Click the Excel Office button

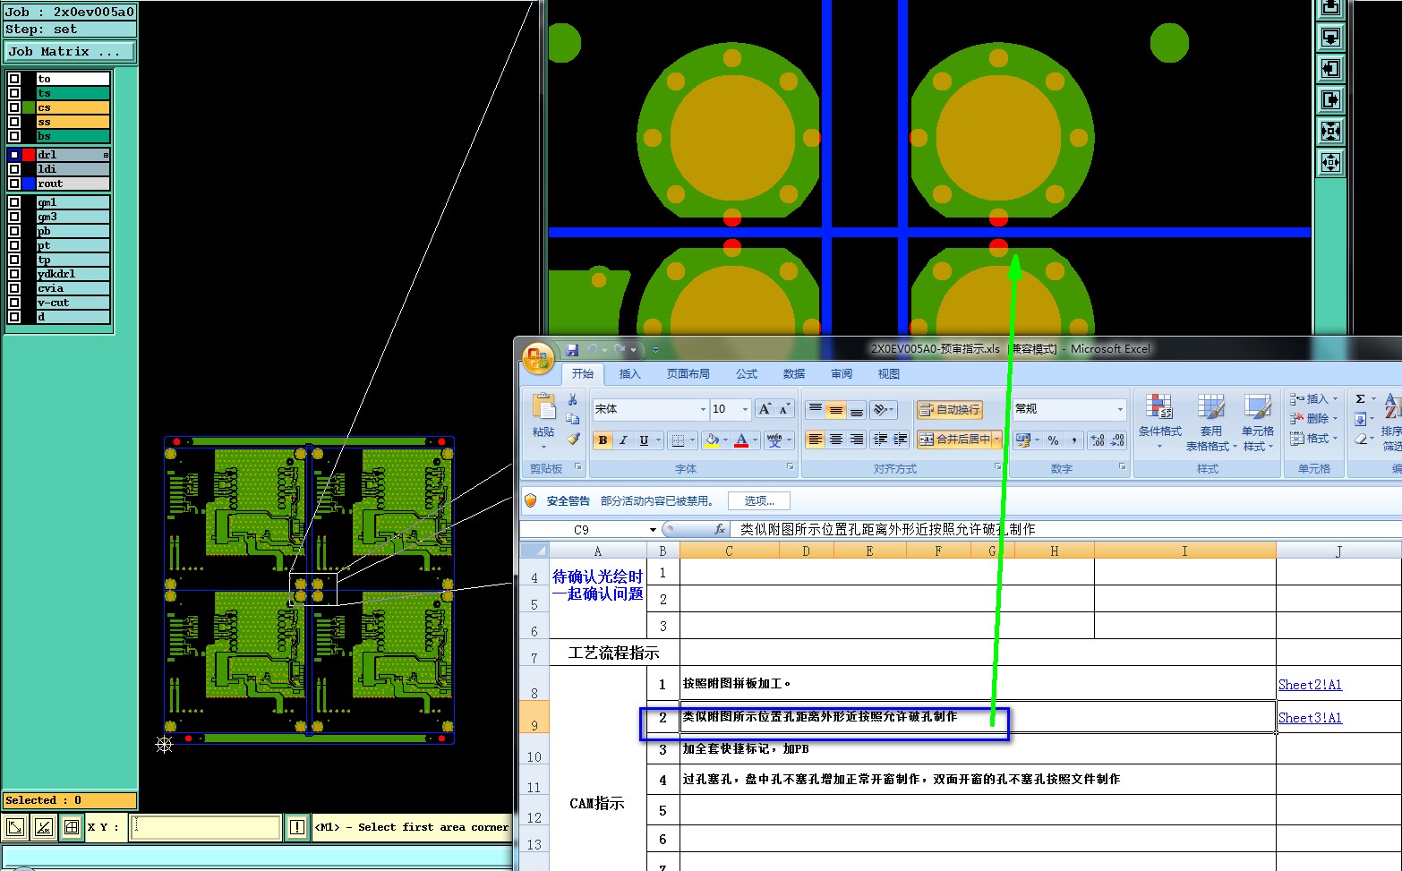tap(537, 359)
